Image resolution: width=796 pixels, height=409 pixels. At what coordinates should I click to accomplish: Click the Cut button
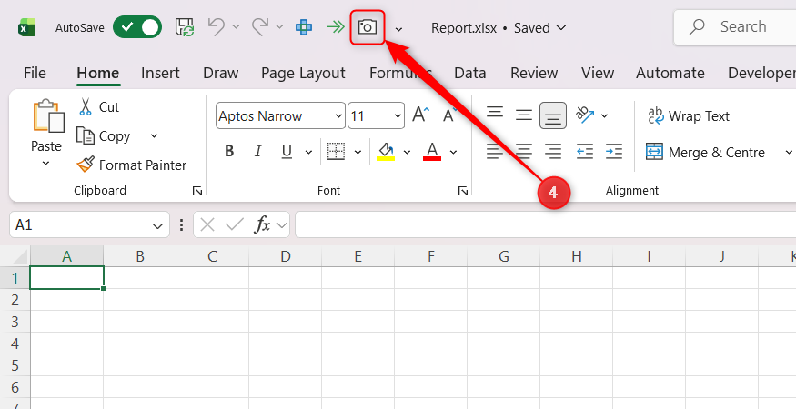tap(99, 107)
